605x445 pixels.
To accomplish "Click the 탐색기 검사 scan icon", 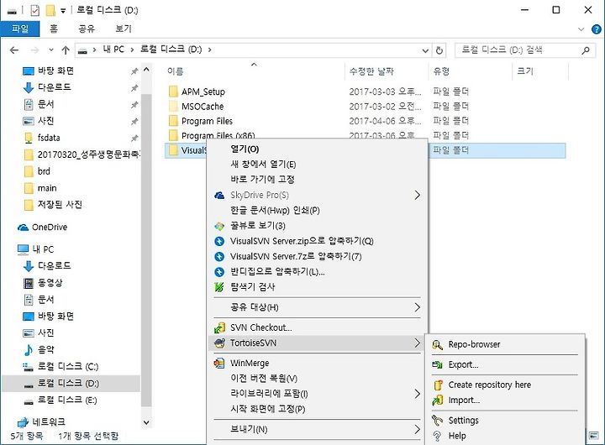I will click(x=219, y=287).
